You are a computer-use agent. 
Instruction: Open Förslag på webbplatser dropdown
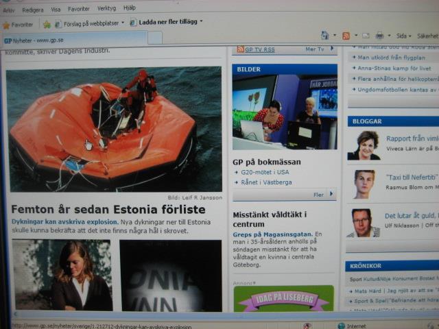point(90,24)
